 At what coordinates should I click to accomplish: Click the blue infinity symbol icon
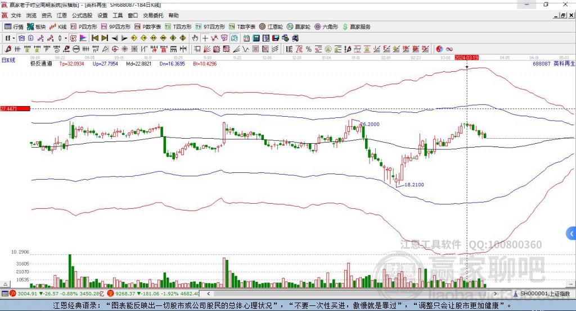click(x=449, y=49)
